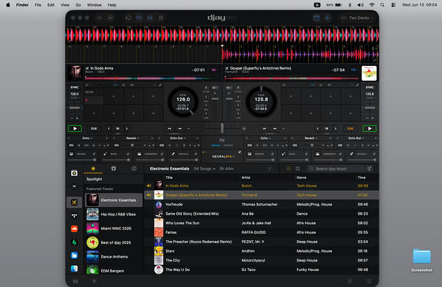Open the sampler grid icon in toolbar
Viewport: 442px width, 287px height.
[x=161, y=18]
